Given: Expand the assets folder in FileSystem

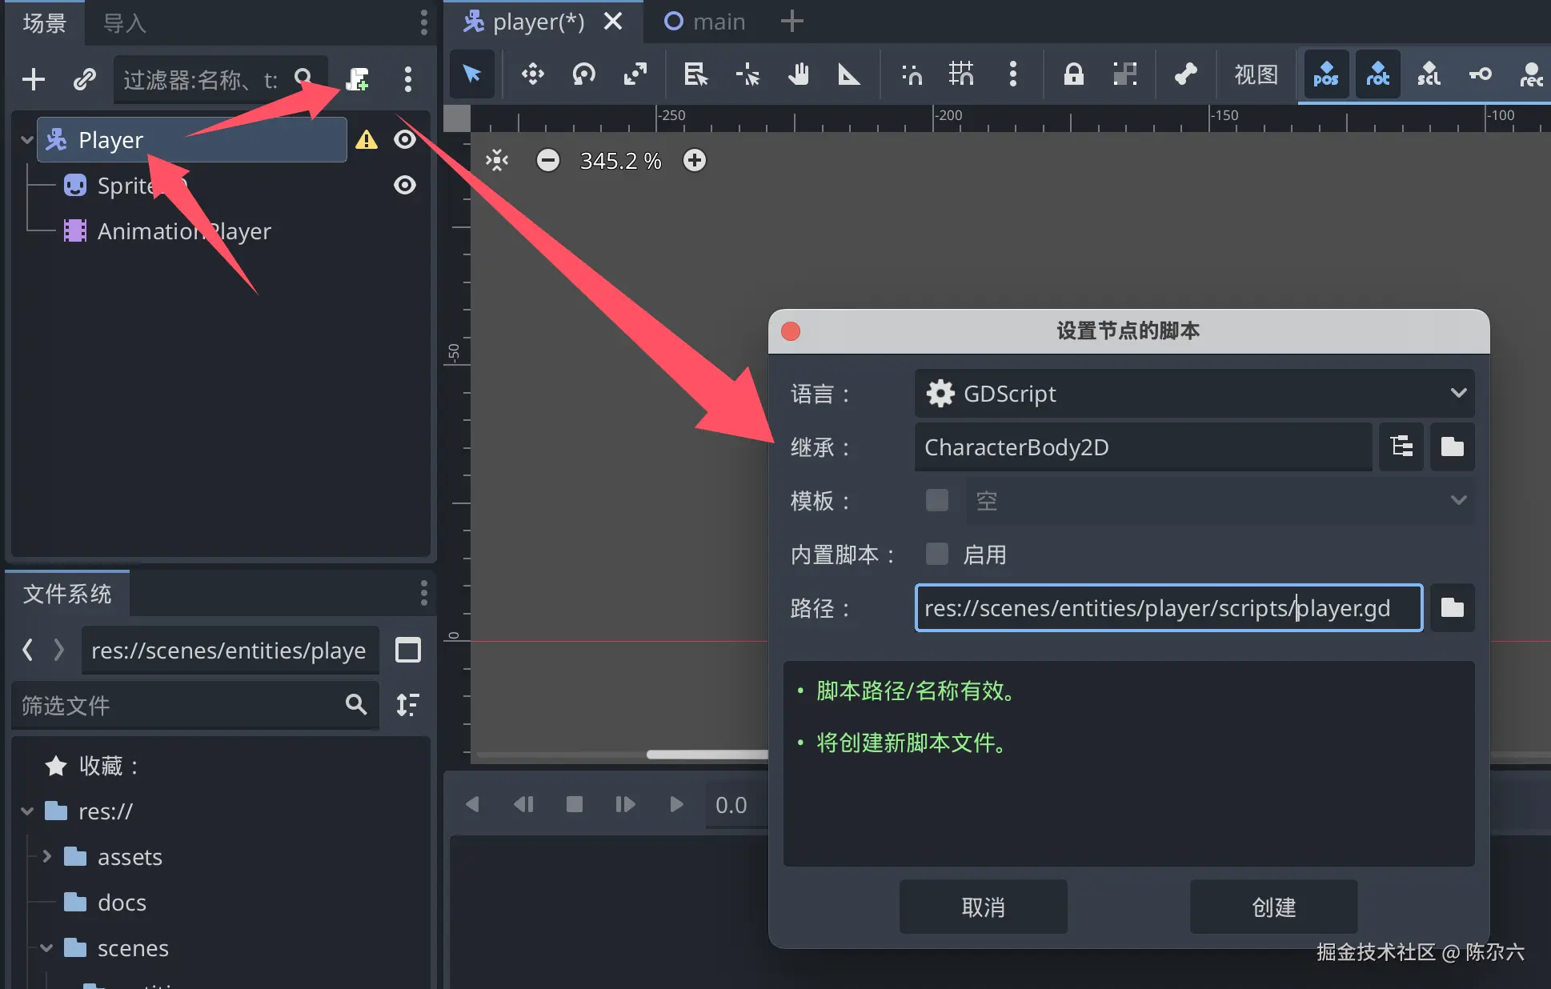Looking at the screenshot, I should [x=46, y=856].
